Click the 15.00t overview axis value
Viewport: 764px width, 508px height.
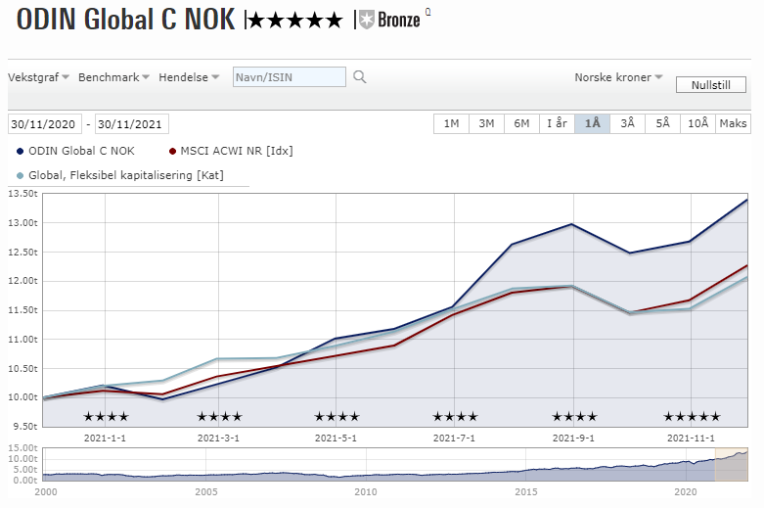[x=22, y=448]
